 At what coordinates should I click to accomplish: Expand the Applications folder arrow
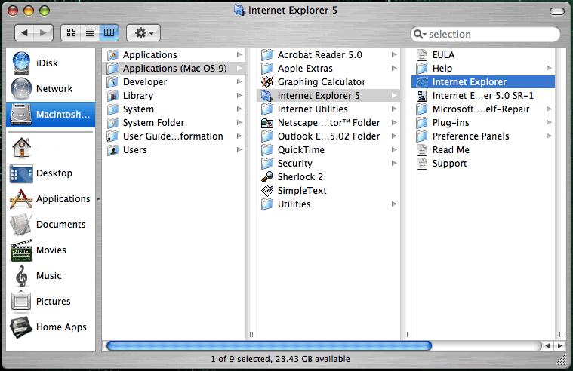coord(239,55)
